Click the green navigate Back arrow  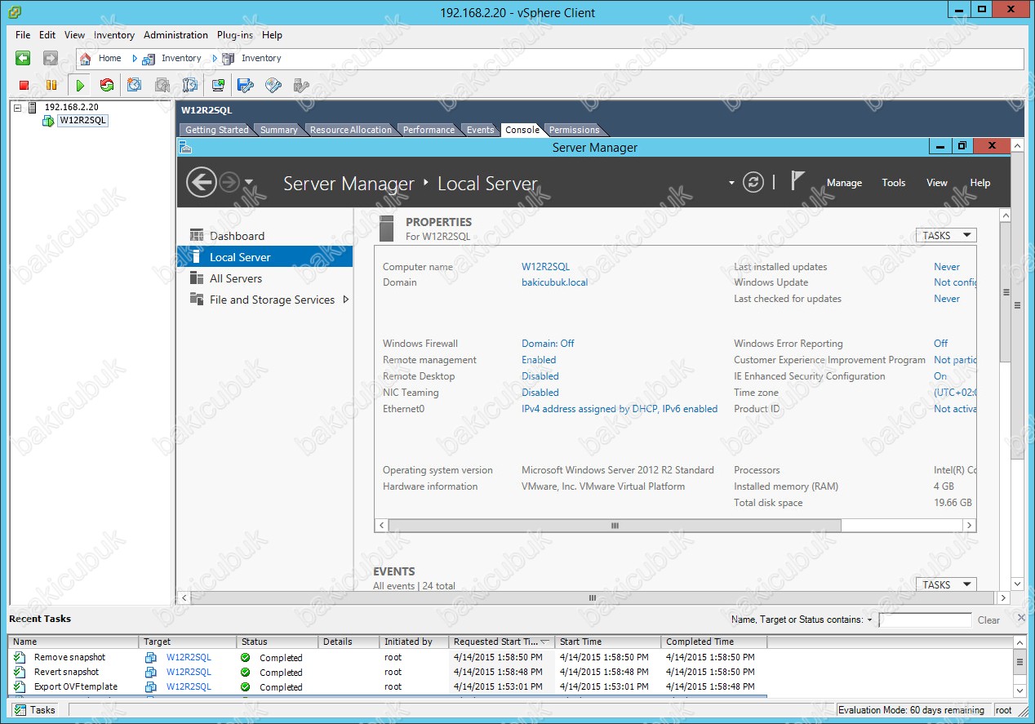click(x=23, y=58)
